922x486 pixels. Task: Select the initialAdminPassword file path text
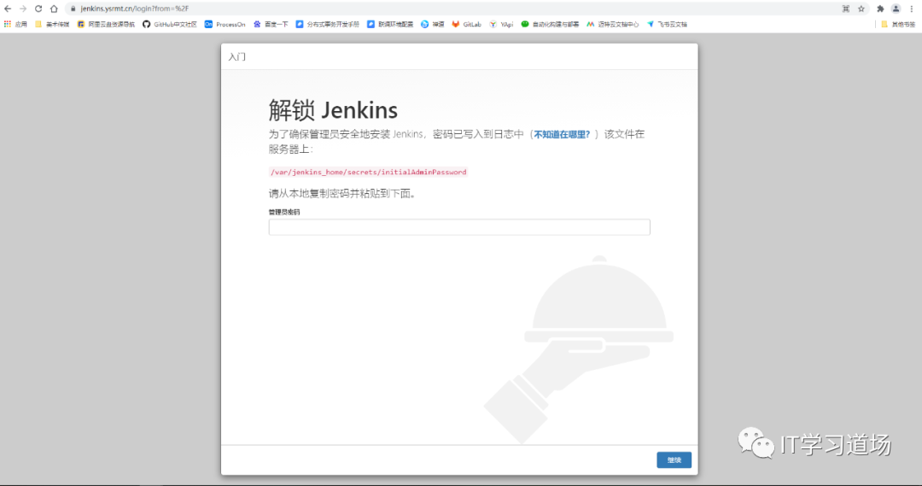point(368,172)
